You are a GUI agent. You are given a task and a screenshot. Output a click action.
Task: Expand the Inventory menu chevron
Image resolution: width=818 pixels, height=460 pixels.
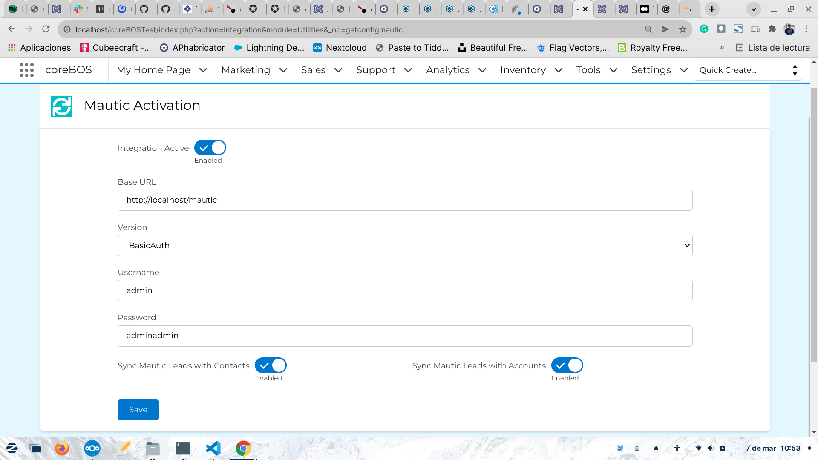559,70
